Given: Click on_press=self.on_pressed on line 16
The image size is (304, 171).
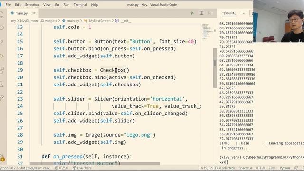Looking at the screenshot, I should pos(138,48).
